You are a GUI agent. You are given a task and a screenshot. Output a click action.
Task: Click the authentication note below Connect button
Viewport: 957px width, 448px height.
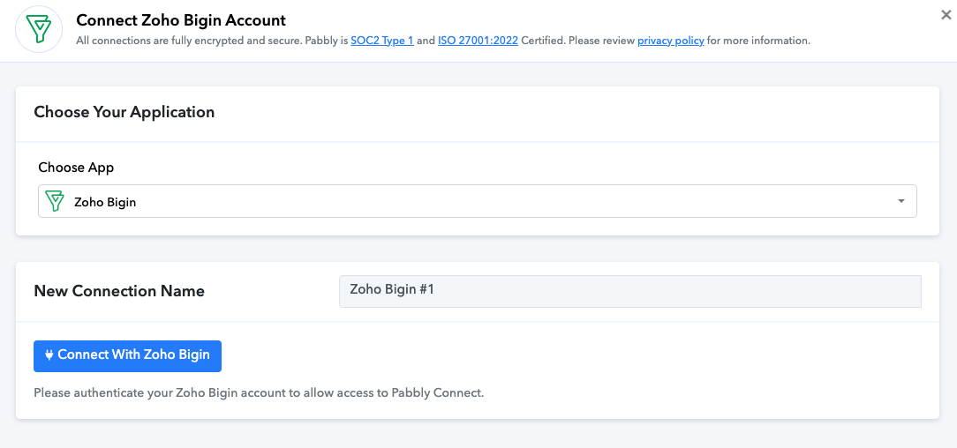point(259,393)
